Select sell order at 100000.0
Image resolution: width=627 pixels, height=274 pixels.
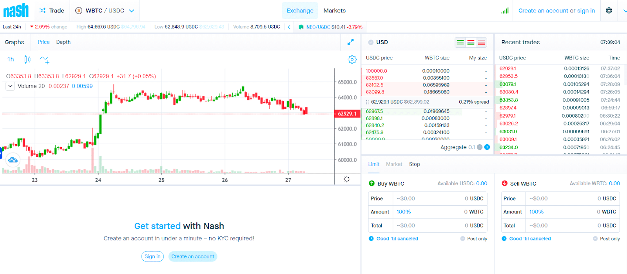(x=428, y=71)
